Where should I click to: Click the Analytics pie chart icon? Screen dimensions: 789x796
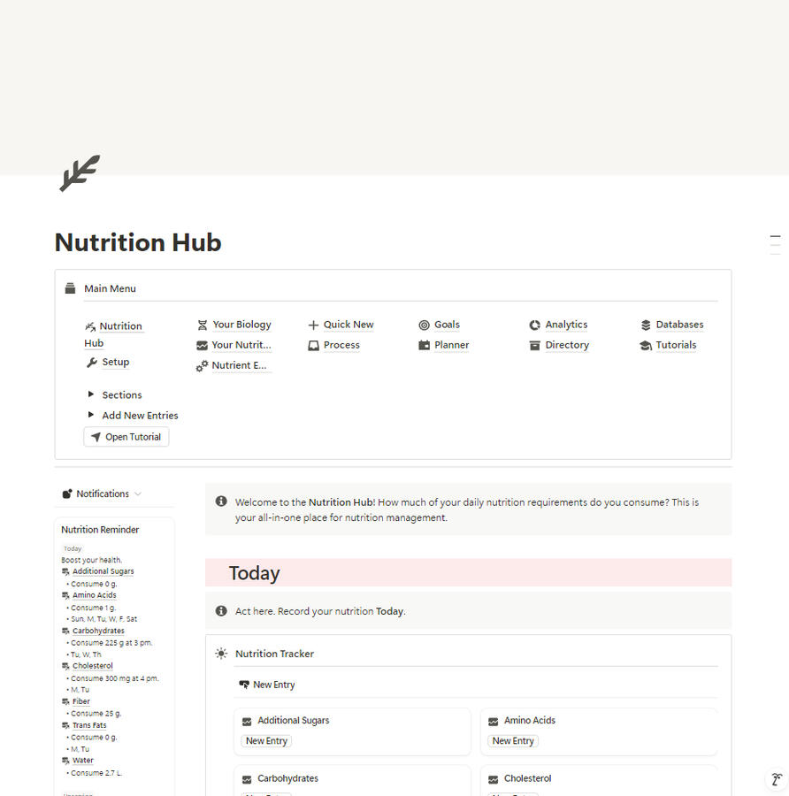pyautogui.click(x=534, y=325)
